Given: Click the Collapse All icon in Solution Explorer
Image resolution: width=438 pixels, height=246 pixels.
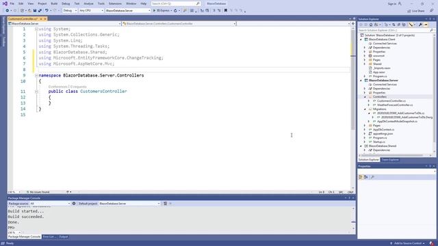Looking at the screenshot, I should click(398, 25).
